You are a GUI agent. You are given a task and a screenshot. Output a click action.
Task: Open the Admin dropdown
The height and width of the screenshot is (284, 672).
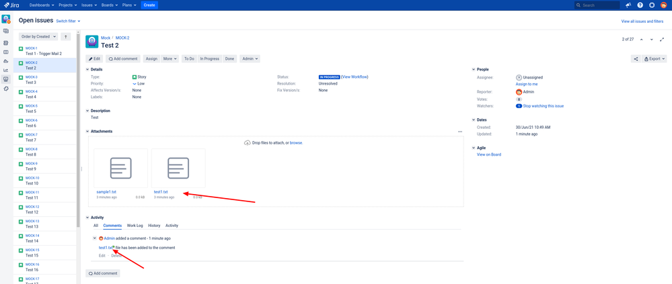[250, 59]
